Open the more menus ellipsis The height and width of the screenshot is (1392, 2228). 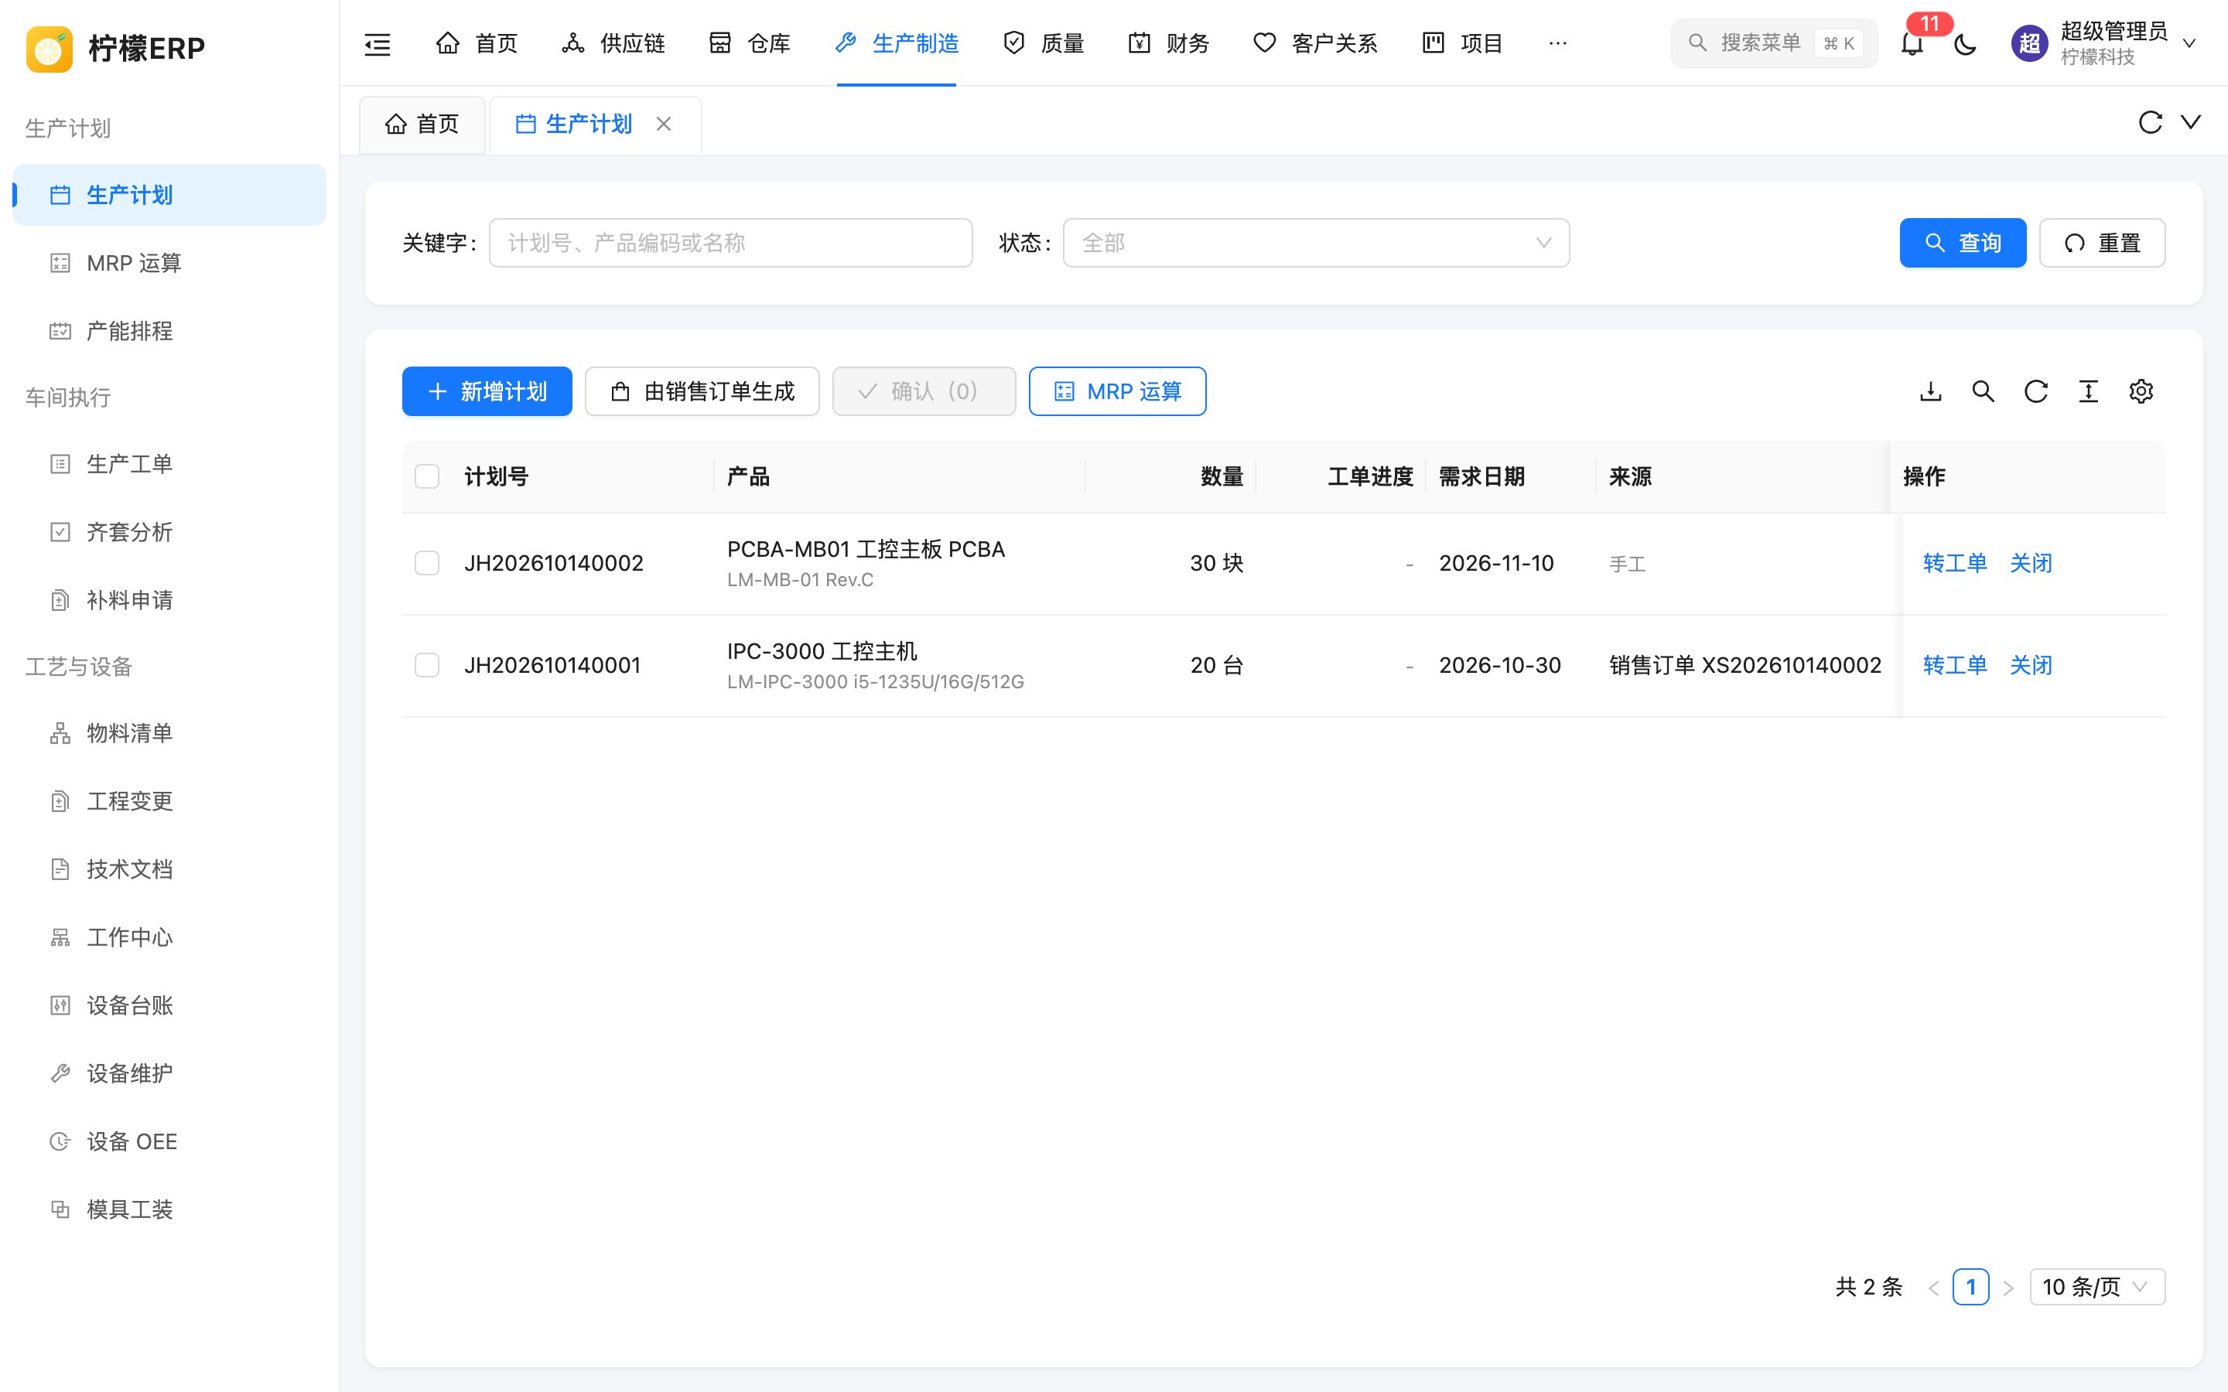pyautogui.click(x=1558, y=43)
